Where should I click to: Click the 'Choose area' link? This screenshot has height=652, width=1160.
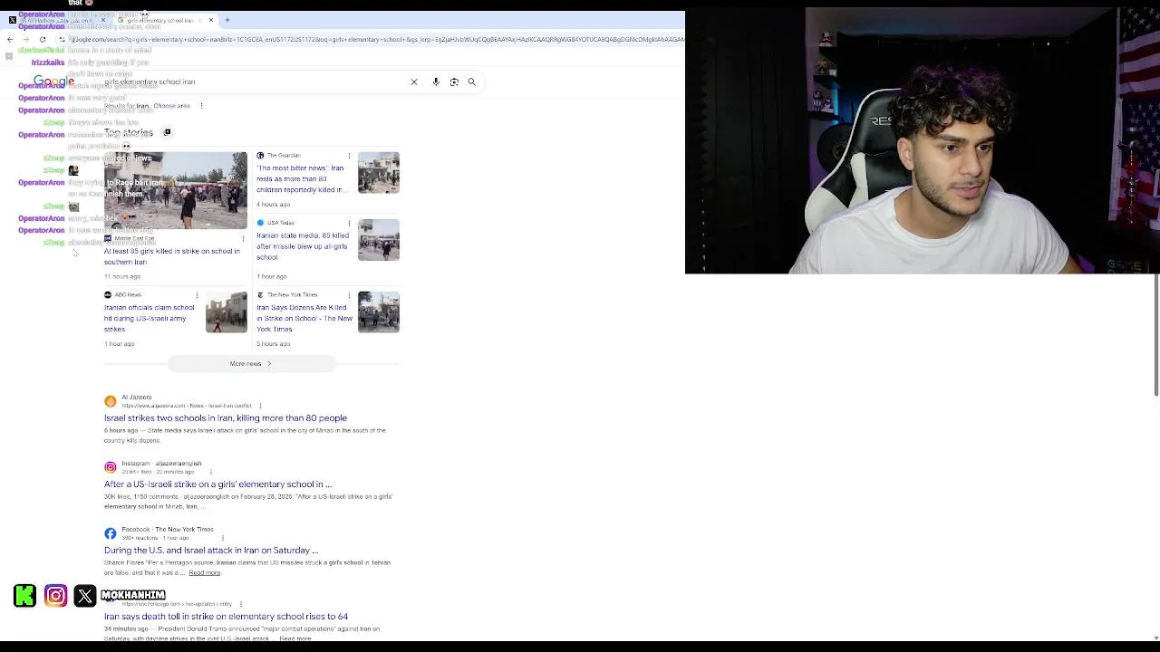coord(172,106)
